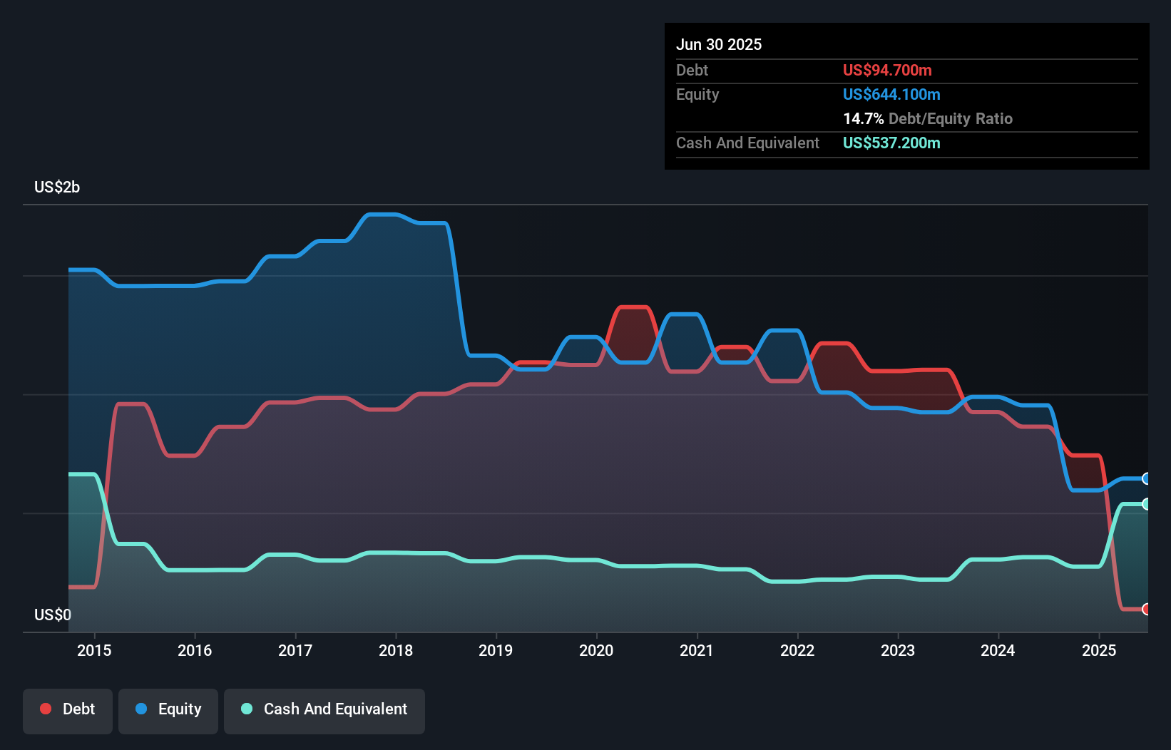Click the teal Cash And Equivalent legend dot
The image size is (1171, 750).
coord(246,709)
